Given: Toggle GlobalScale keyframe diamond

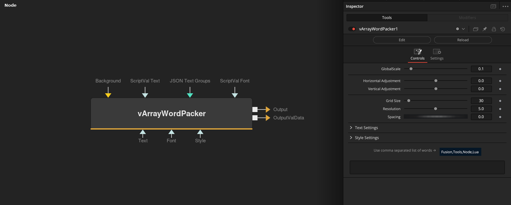Looking at the screenshot, I should point(500,69).
